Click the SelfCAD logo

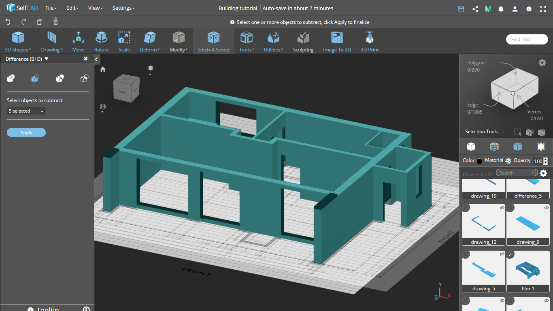coord(22,8)
